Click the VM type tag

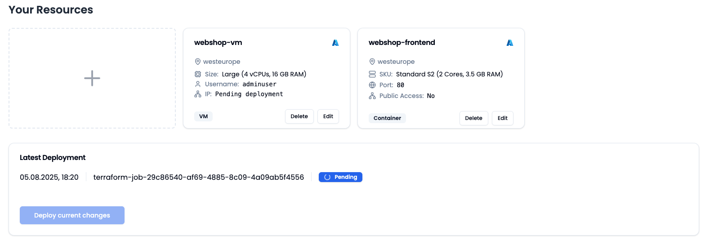[x=203, y=116]
